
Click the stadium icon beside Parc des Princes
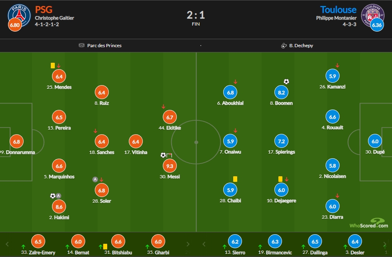click(x=82, y=45)
